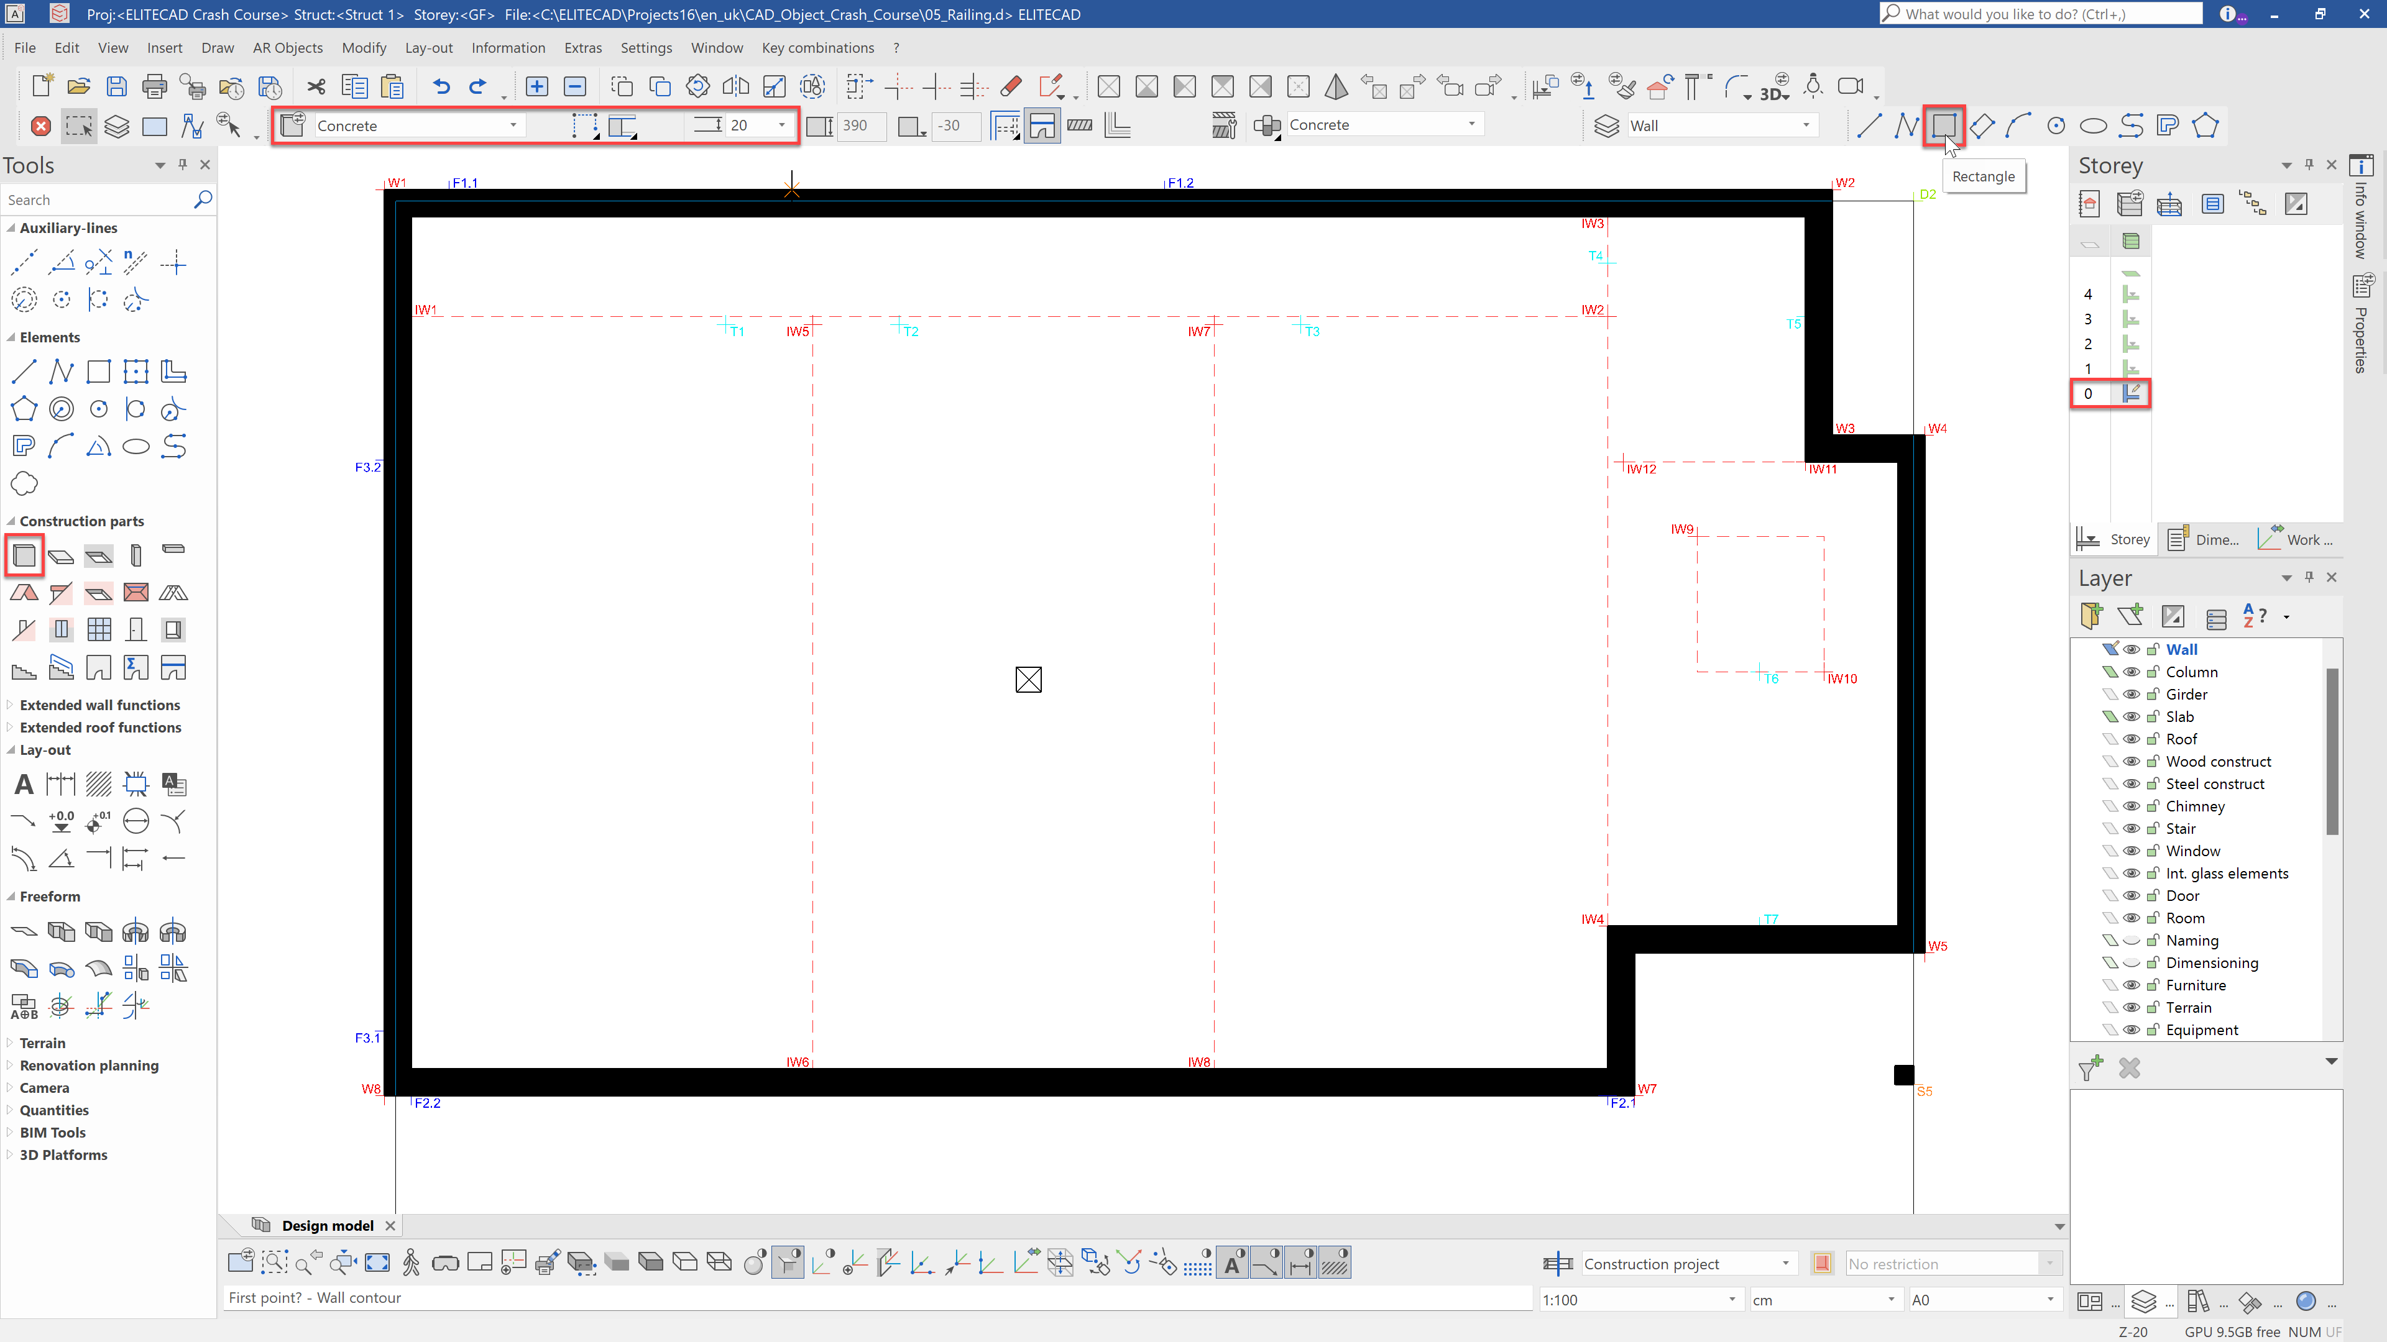The width and height of the screenshot is (2387, 1342).
Task: Click the Redo arrow
Action: click(x=478, y=87)
